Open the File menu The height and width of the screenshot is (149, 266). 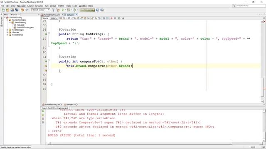point(2,6)
